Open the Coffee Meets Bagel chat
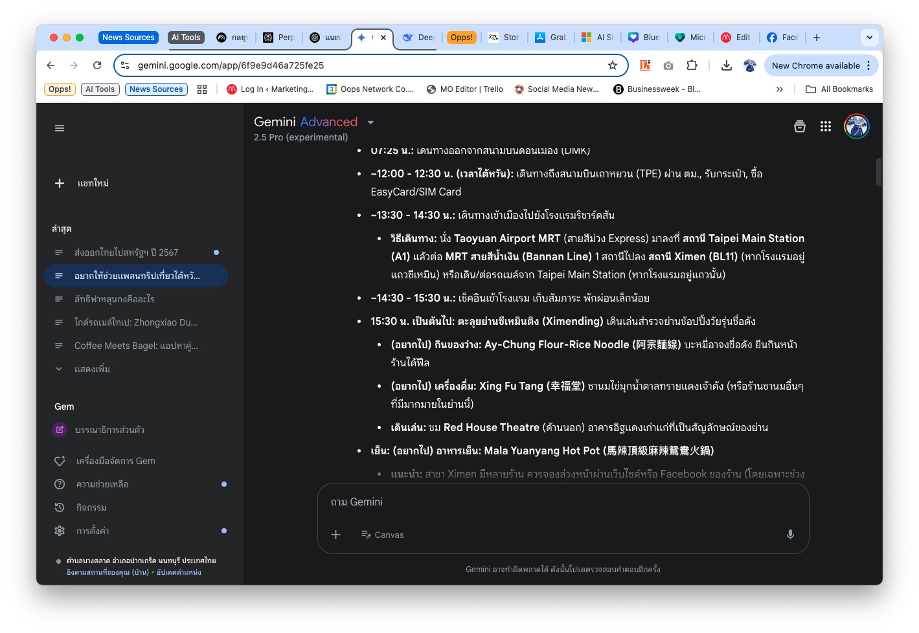 click(x=136, y=346)
